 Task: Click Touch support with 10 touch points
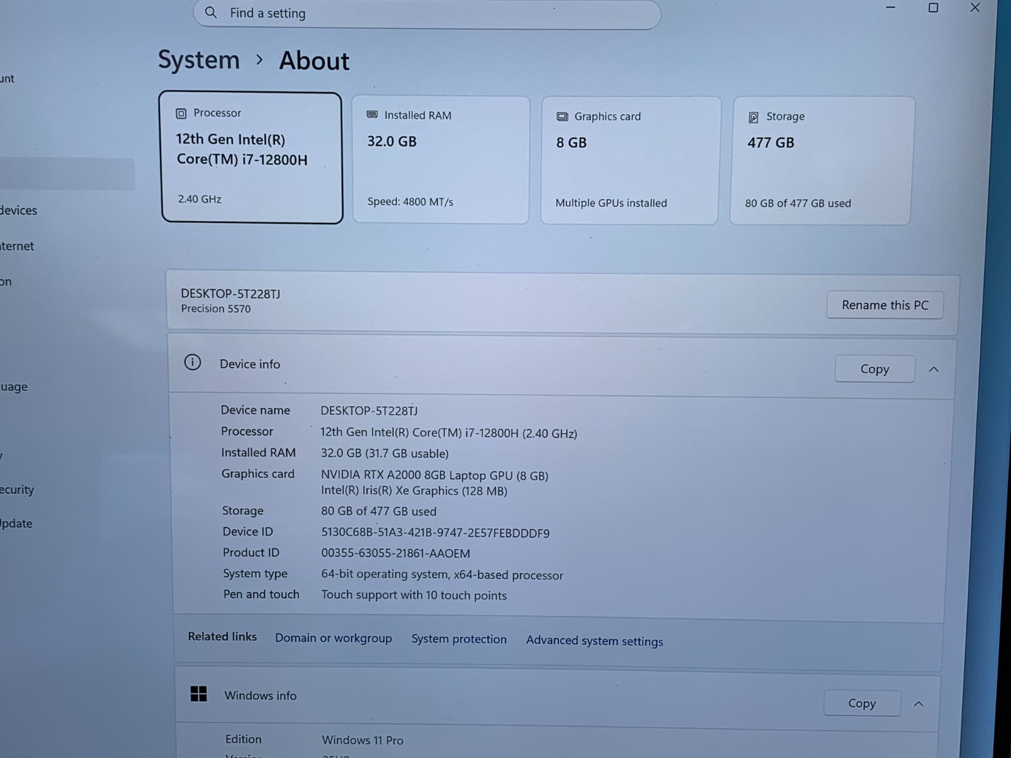[414, 595]
